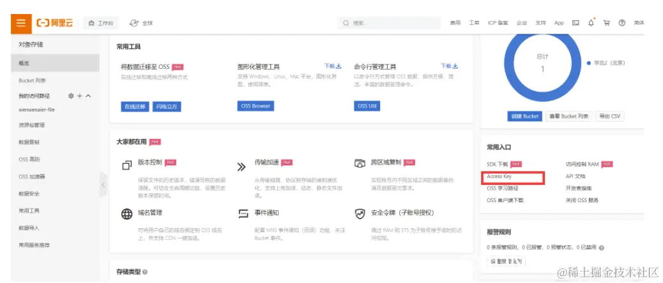Viewport: 663px width, 283px height.
Task: Click the 导出 CSV button
Action: point(609,117)
